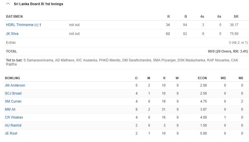Click the BATSMEN column header
Screen dimensions: 249x142
[x=14, y=17]
